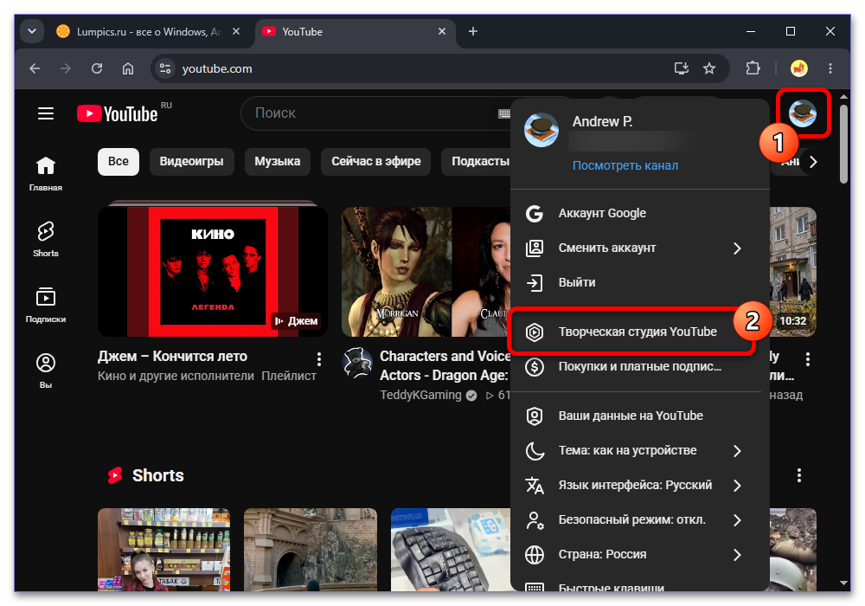
Task: Click Посмотреть канал link
Action: pyautogui.click(x=625, y=165)
